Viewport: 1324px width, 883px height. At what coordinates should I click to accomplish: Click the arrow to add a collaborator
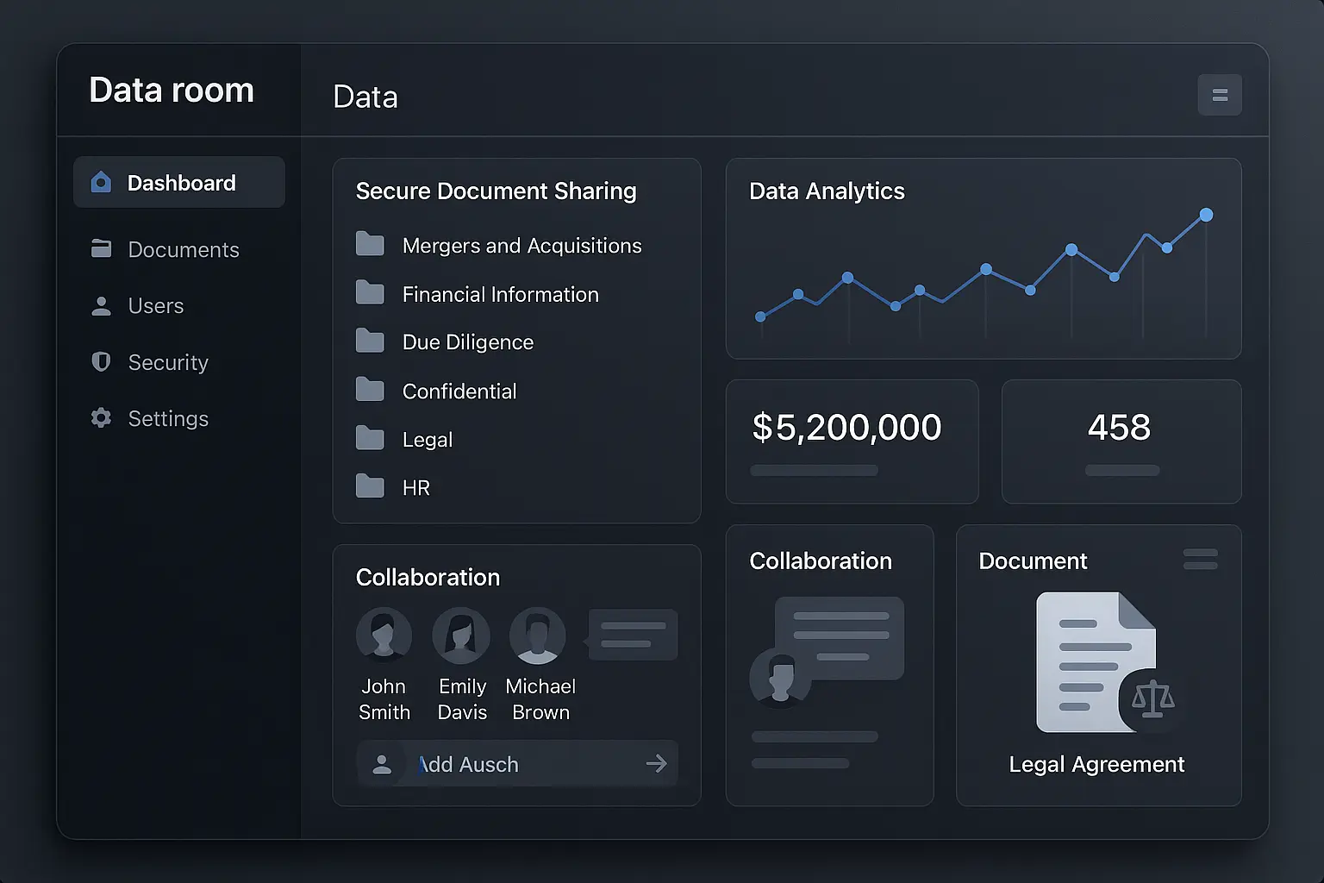tap(656, 764)
